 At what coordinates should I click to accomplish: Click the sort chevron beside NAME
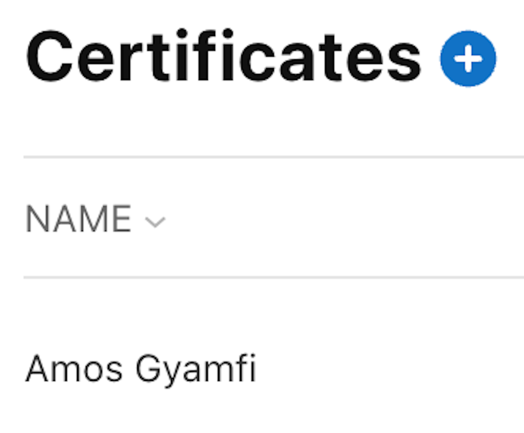pyautogui.click(x=155, y=222)
